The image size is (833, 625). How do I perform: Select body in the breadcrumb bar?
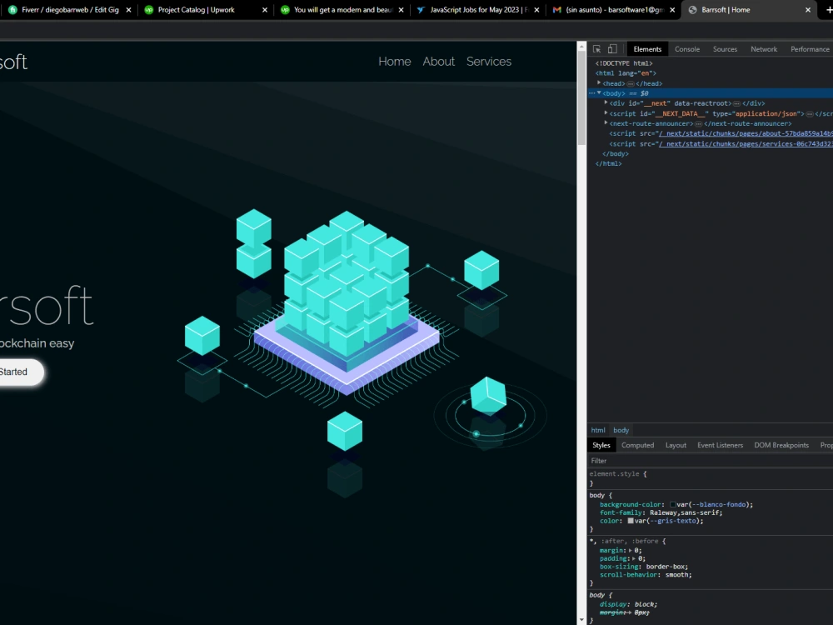621,431
